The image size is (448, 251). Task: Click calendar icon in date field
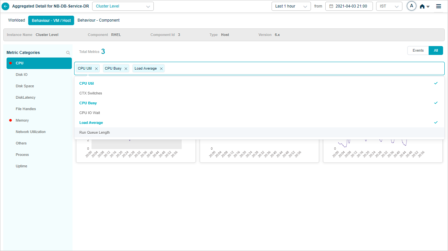[331, 6]
